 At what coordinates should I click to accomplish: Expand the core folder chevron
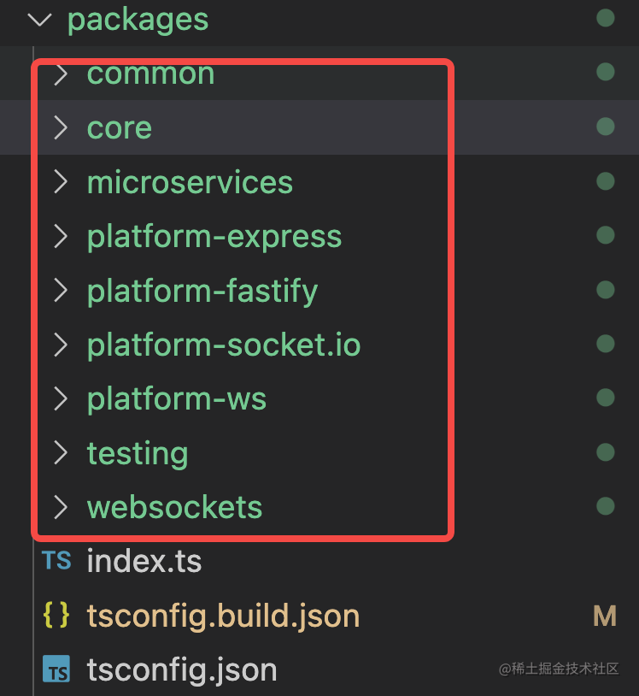[x=61, y=128]
